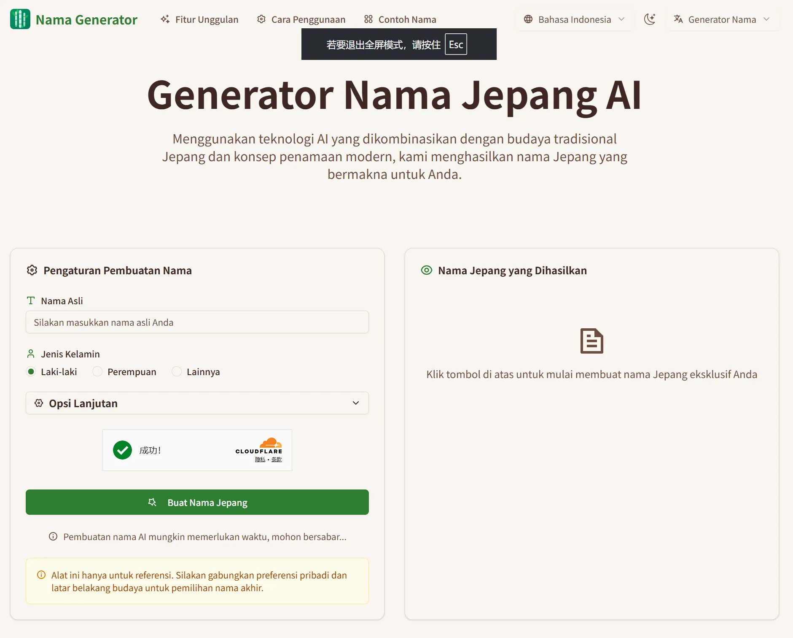Open the Bahasa Indonesia language dropdown
The image size is (793, 638).
coord(574,19)
